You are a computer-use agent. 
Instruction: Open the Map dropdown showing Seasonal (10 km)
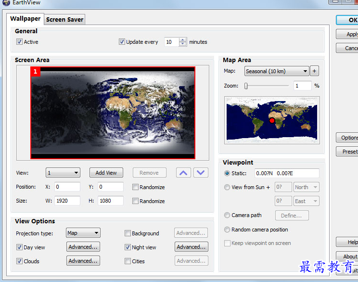277,71
